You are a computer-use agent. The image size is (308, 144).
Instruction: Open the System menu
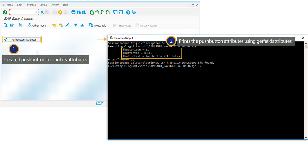pos(55,5)
